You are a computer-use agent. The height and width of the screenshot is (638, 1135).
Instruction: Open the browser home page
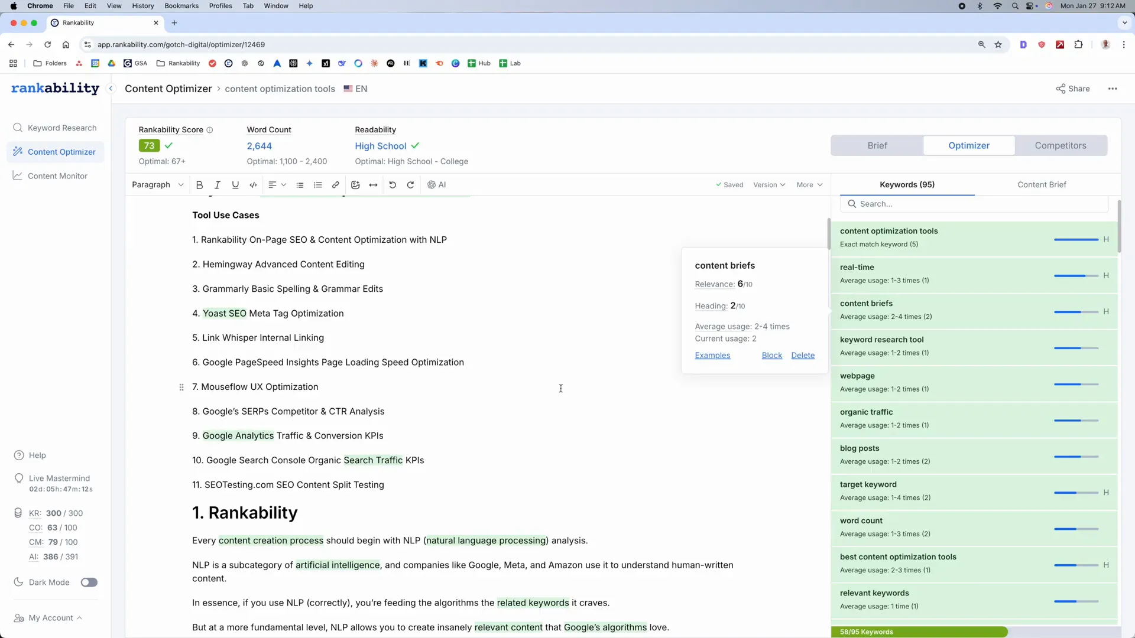pos(66,44)
